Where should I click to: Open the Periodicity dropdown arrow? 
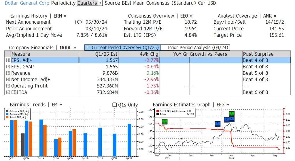click(101, 3)
